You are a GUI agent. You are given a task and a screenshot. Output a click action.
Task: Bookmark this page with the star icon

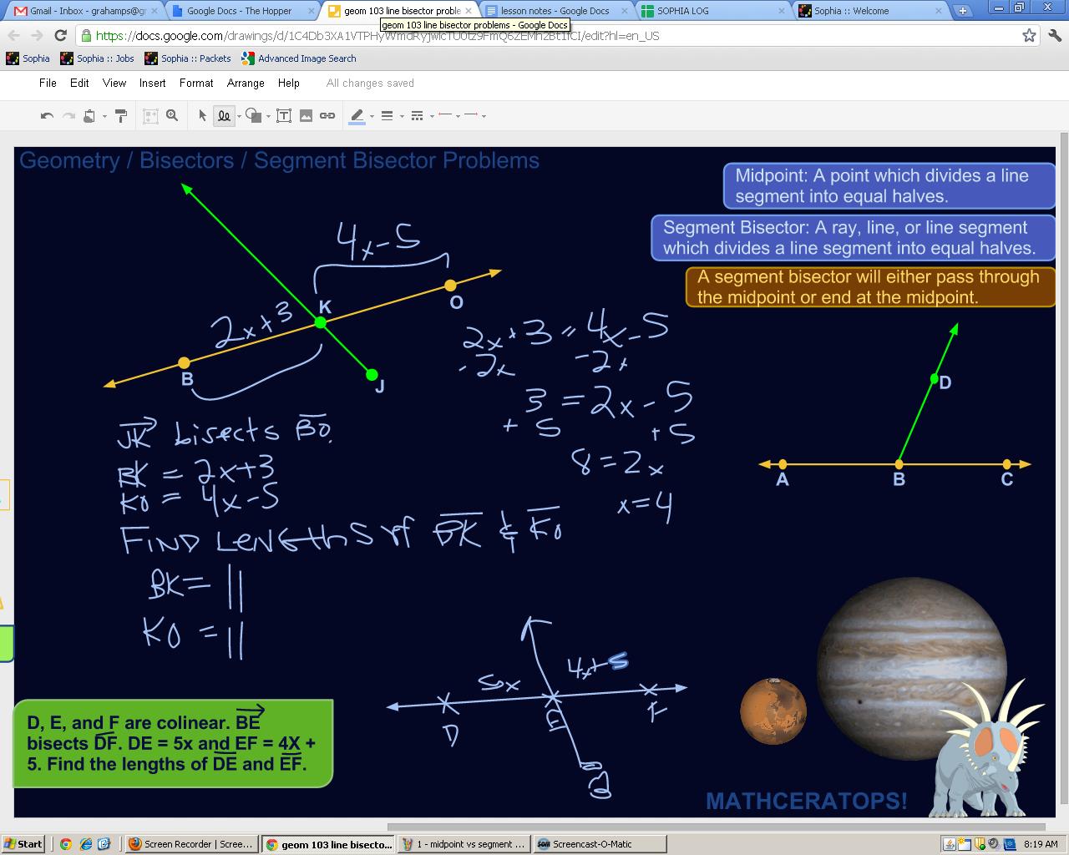click(1029, 35)
